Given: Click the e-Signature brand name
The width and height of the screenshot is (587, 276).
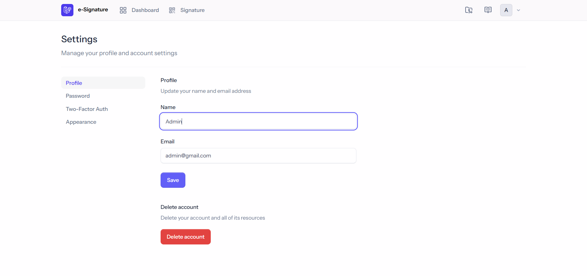Looking at the screenshot, I should 93,10.
